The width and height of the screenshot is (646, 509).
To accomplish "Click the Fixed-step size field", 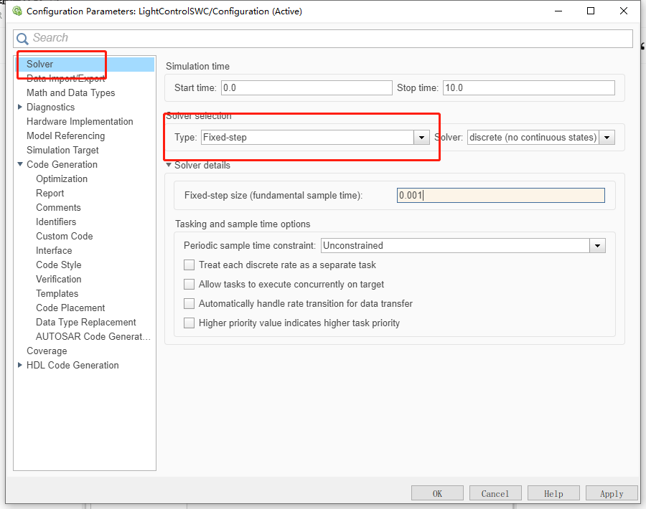I will click(500, 196).
